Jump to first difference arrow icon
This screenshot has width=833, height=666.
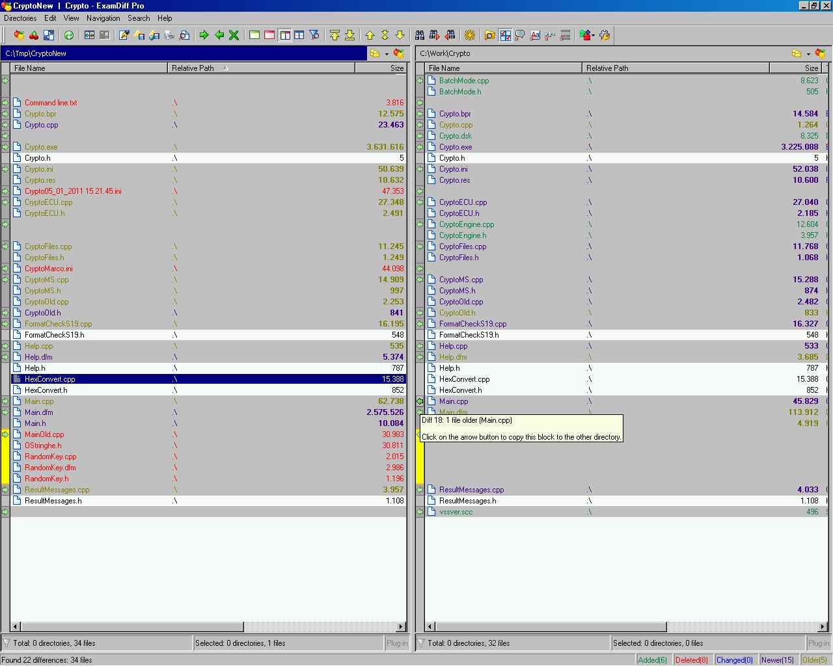click(335, 35)
